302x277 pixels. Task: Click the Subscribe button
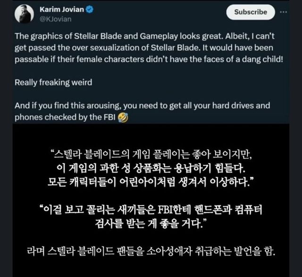[x=251, y=12]
